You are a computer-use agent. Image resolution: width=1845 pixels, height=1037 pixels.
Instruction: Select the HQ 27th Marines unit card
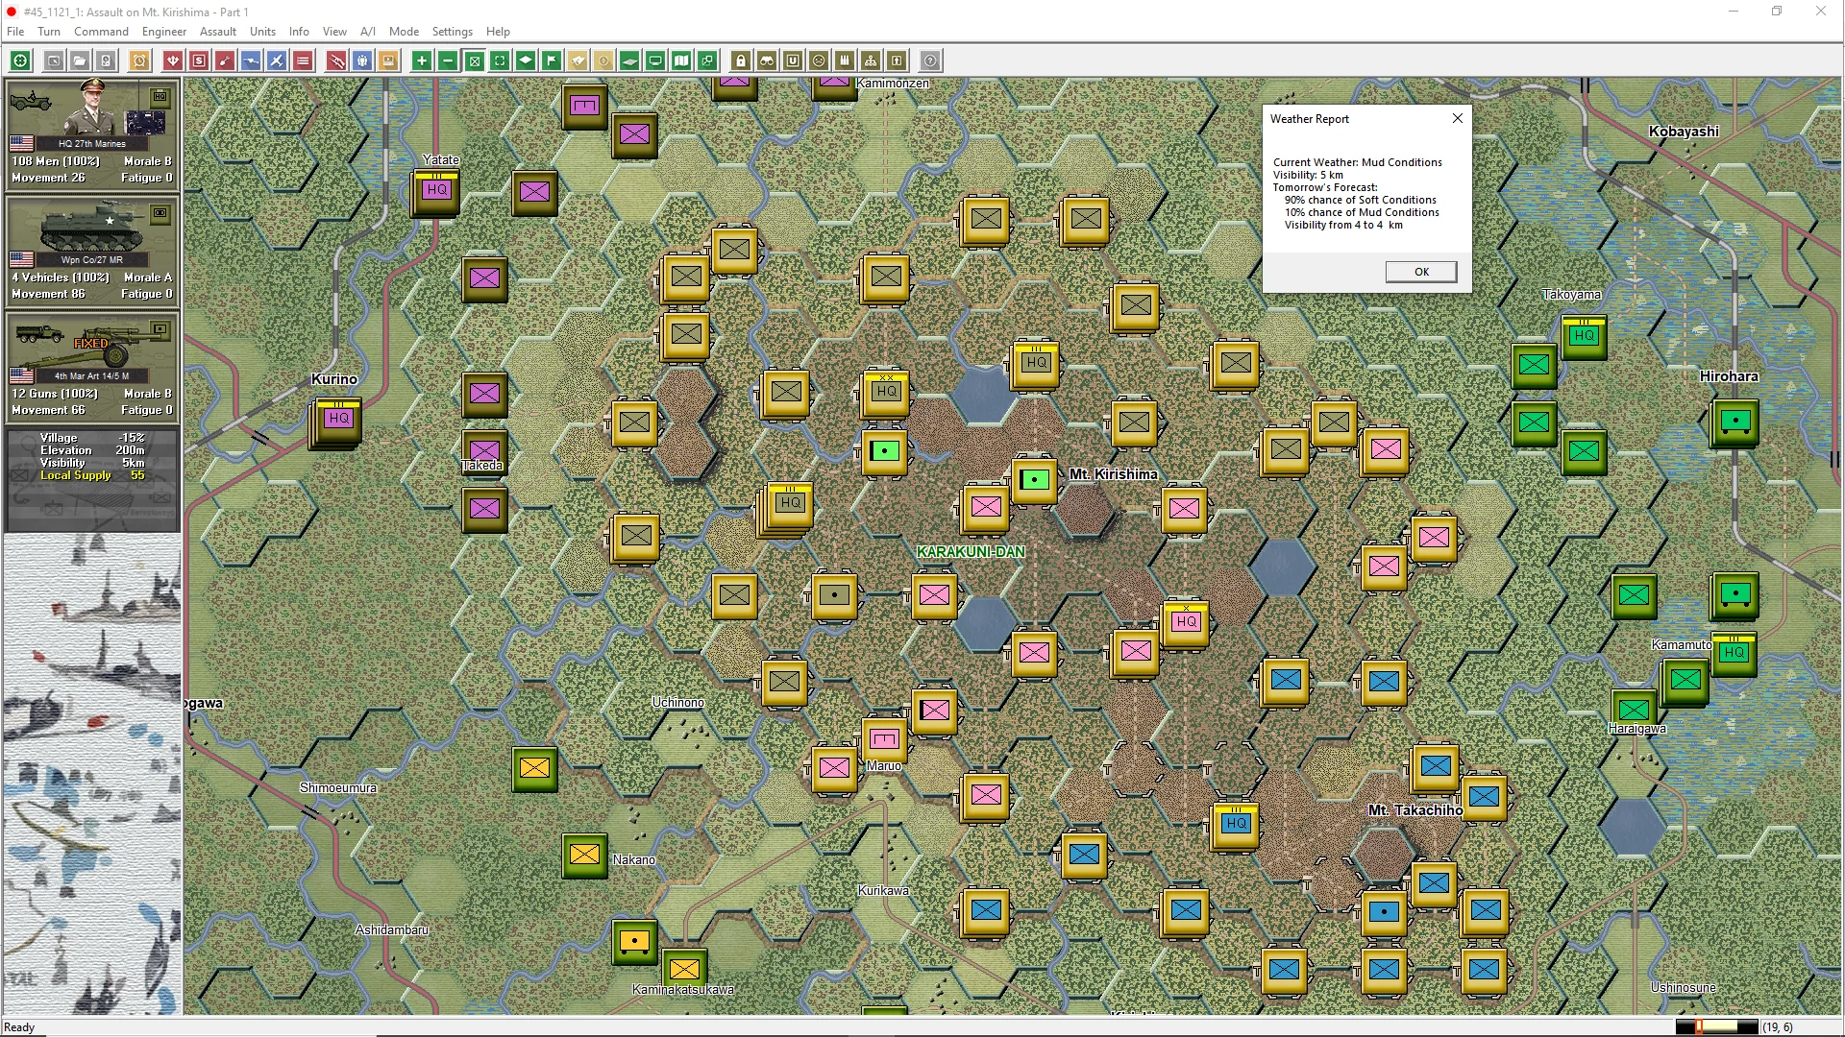click(92, 133)
